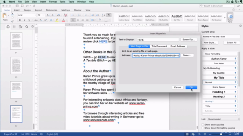Select This Document tab in dialog

(x=159, y=46)
